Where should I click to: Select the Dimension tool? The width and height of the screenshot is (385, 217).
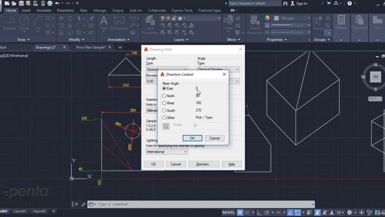[x=119, y=23]
